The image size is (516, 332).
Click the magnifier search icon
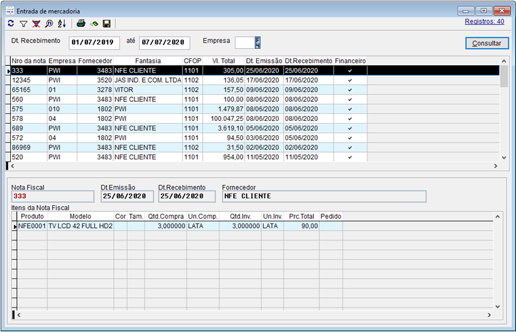[x=49, y=24]
